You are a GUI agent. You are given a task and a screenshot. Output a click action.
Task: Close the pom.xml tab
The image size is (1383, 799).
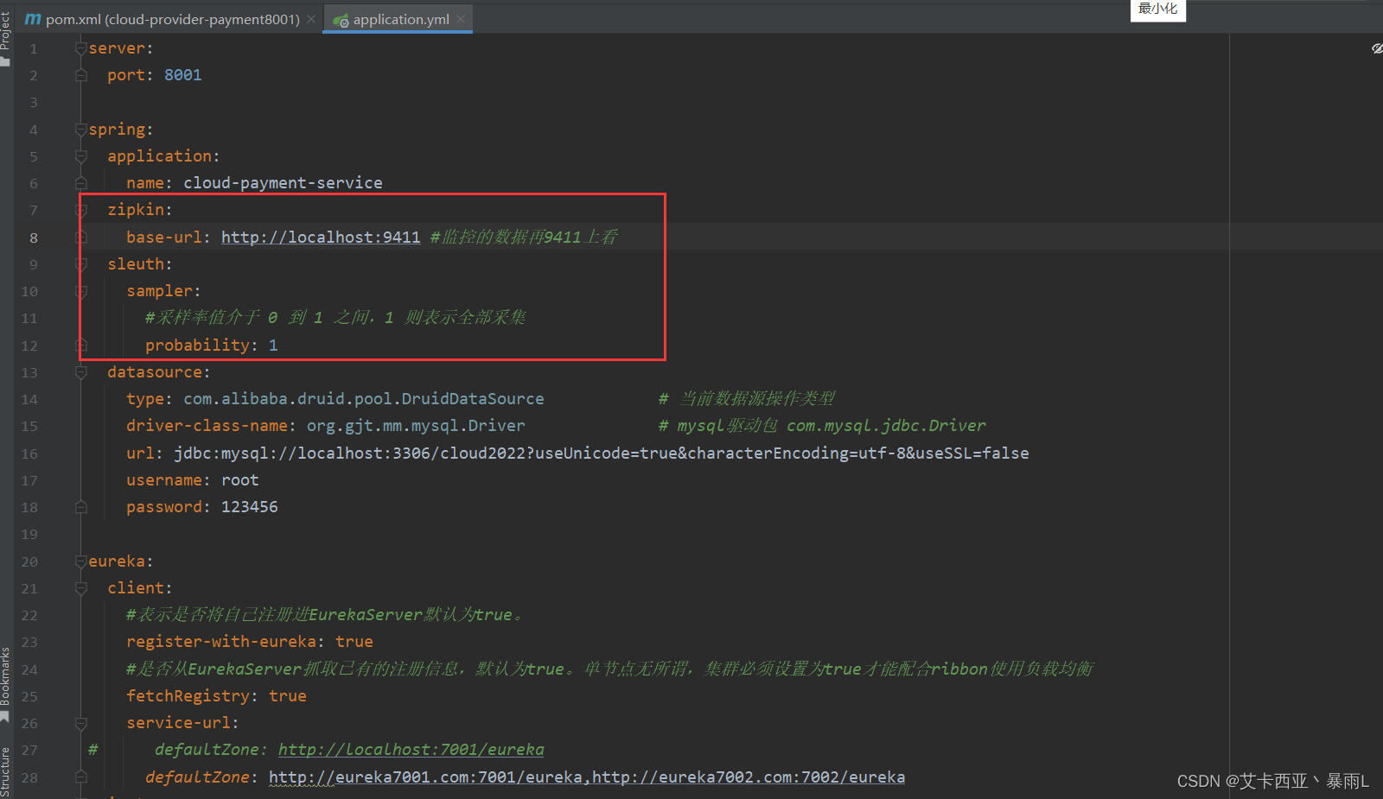(311, 19)
